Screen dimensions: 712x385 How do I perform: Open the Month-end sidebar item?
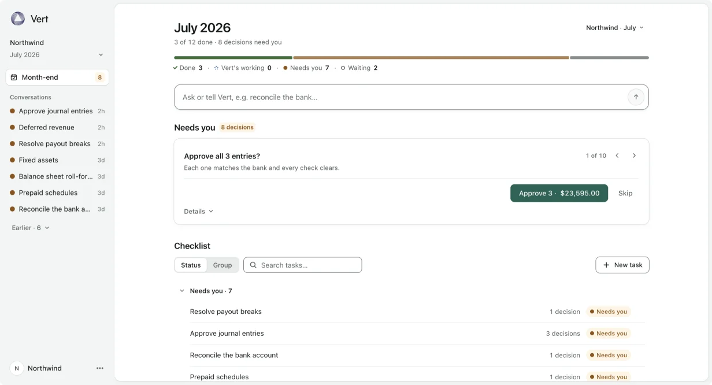[57, 77]
